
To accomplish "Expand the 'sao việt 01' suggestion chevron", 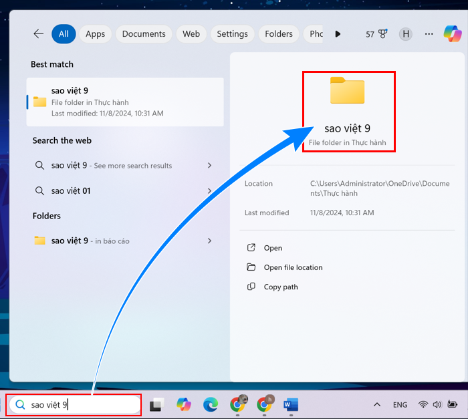I will click(209, 190).
